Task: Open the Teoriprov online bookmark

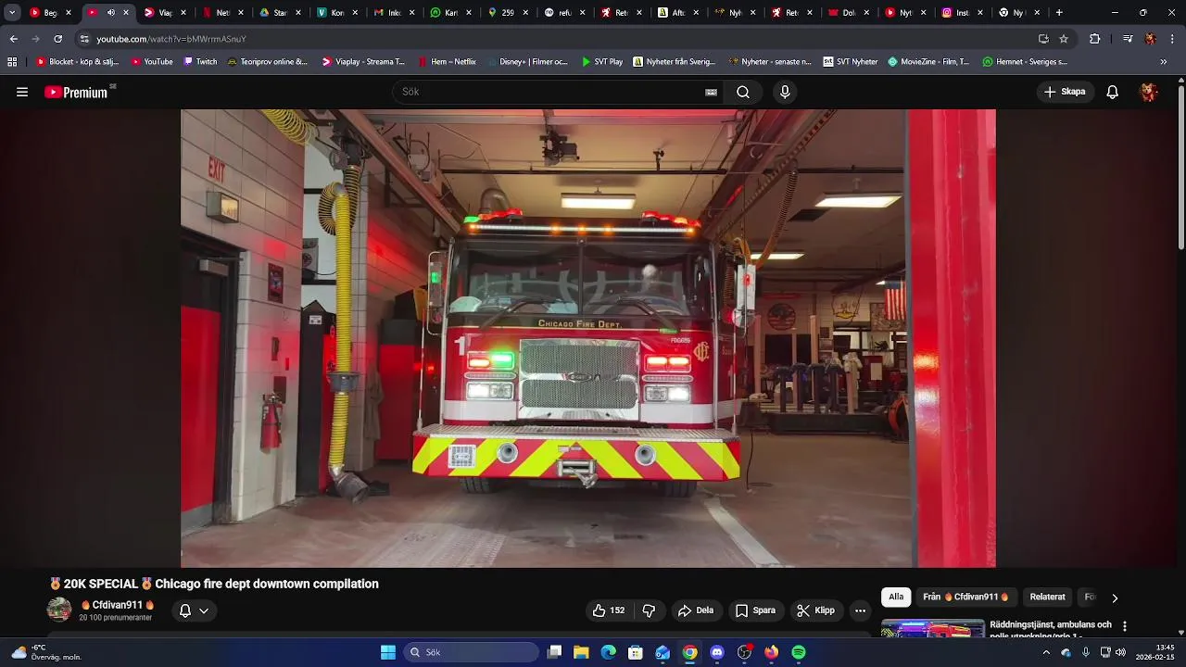Action: [268, 62]
